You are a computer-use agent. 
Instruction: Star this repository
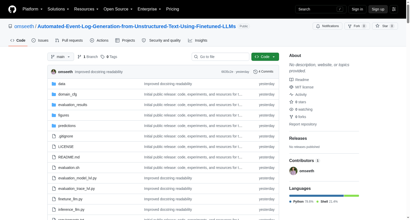coord(385,26)
